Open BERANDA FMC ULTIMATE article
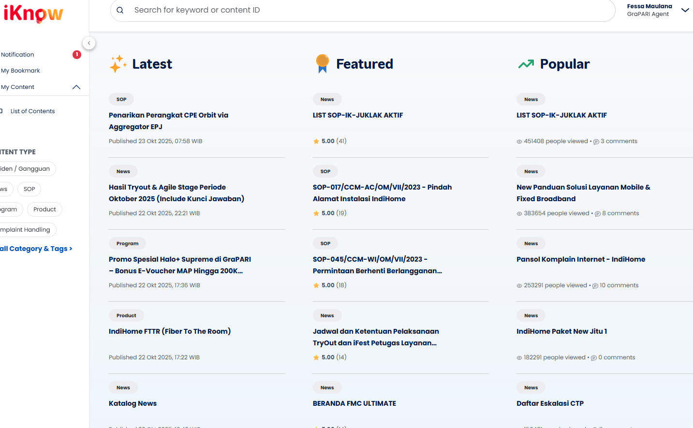The image size is (693, 428). pyautogui.click(x=354, y=403)
